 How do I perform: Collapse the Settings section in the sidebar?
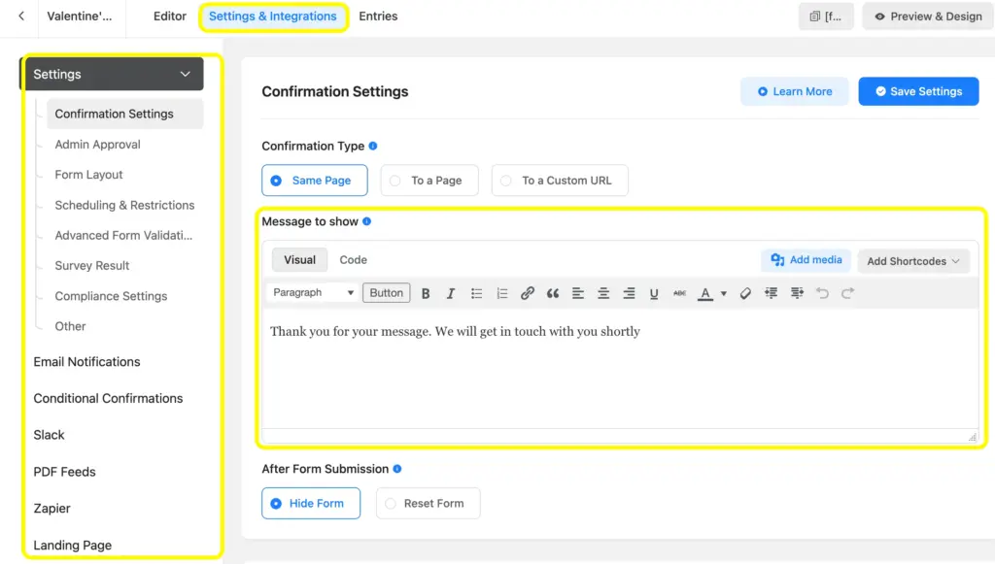coord(187,74)
